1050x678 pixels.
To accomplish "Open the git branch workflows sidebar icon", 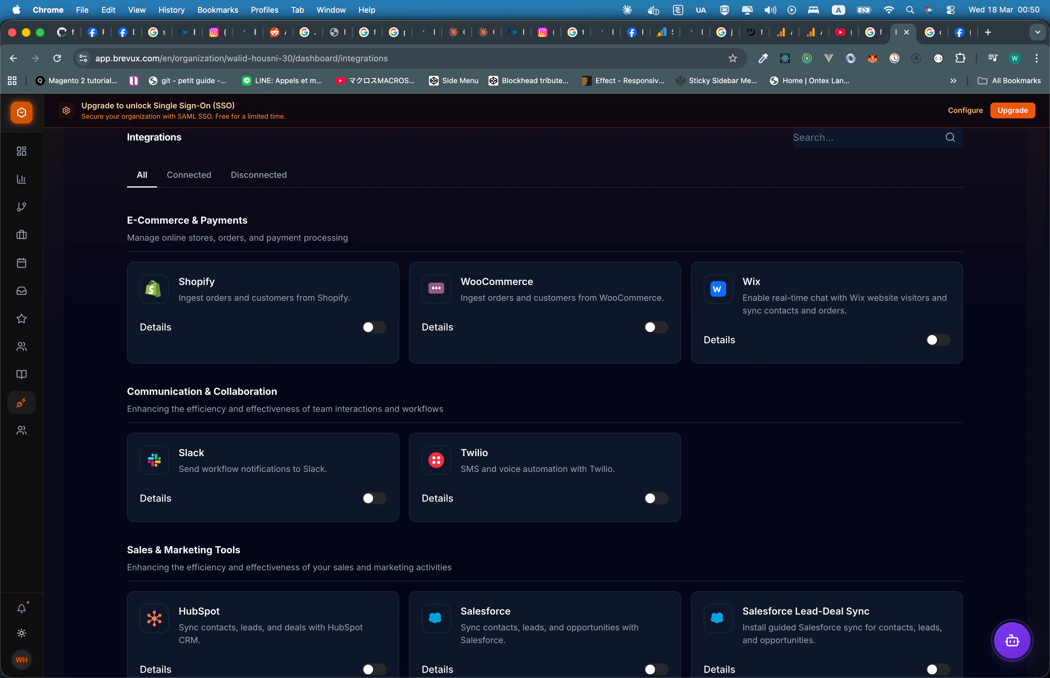I will tap(22, 207).
